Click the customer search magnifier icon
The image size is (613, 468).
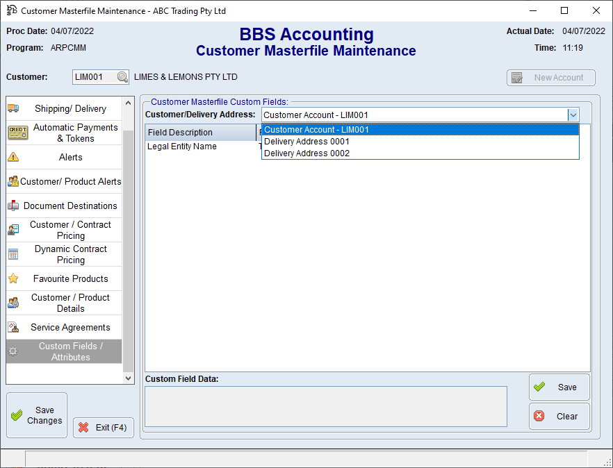[x=122, y=77]
